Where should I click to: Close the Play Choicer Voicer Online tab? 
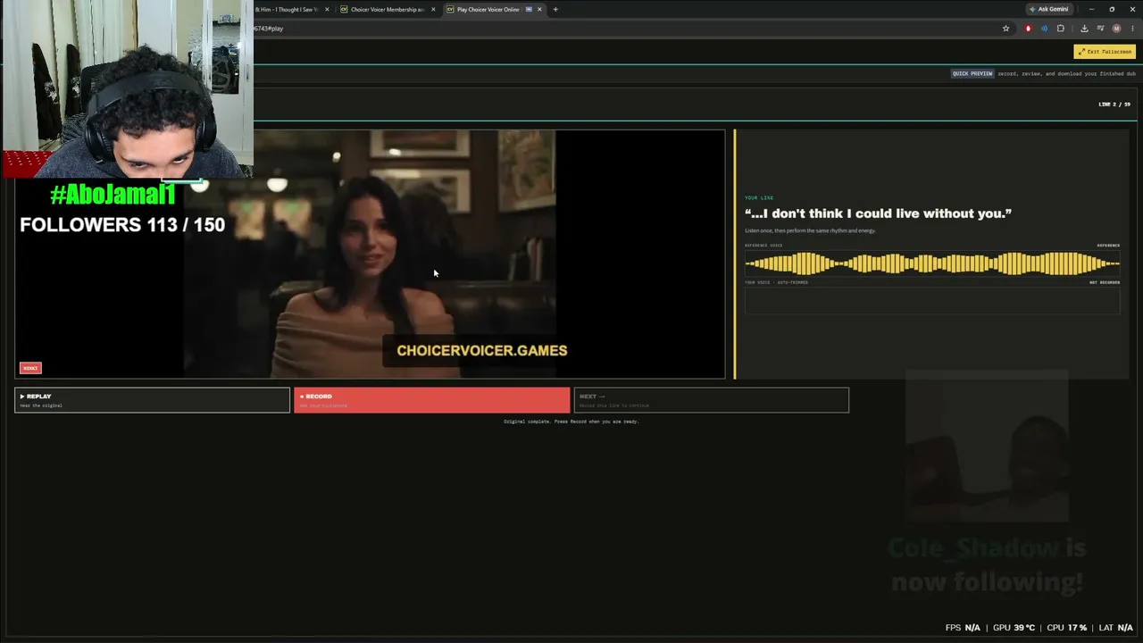[539, 10]
